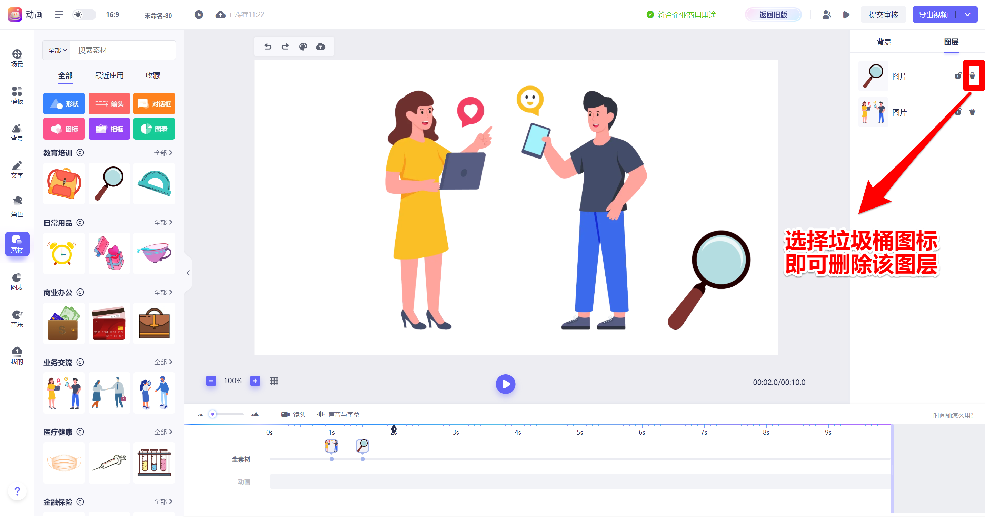Click the 相框 frames button
Viewport: 985px width, 517px height.
tap(109, 129)
